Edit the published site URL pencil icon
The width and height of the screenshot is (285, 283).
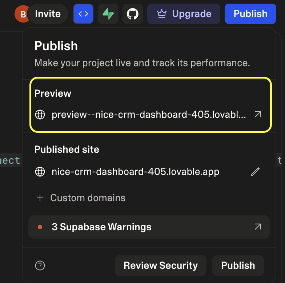coord(255,172)
